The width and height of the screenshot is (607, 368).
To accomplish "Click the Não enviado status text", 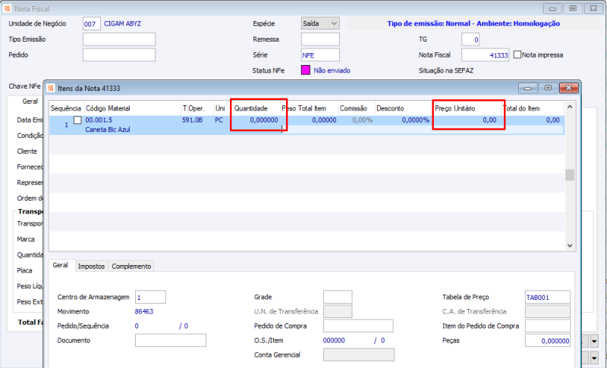I will [x=332, y=70].
